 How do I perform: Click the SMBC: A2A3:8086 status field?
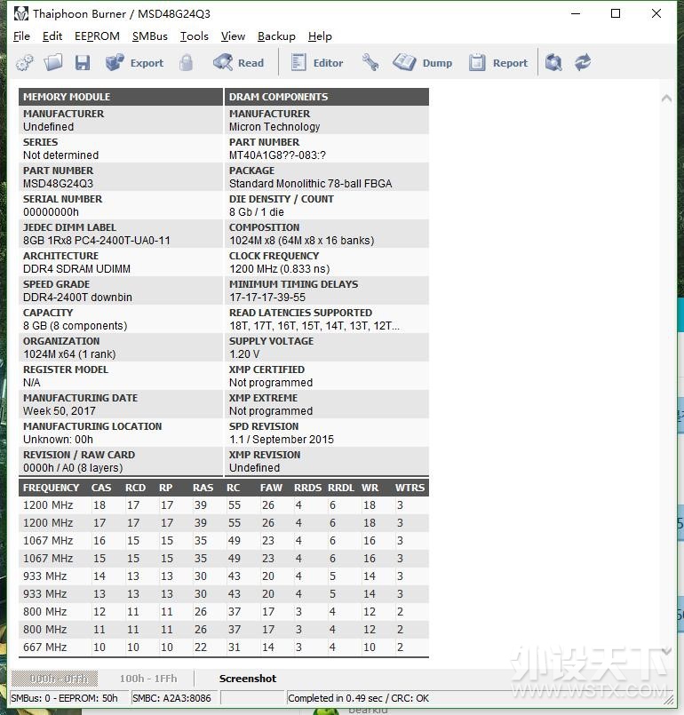[x=175, y=698]
